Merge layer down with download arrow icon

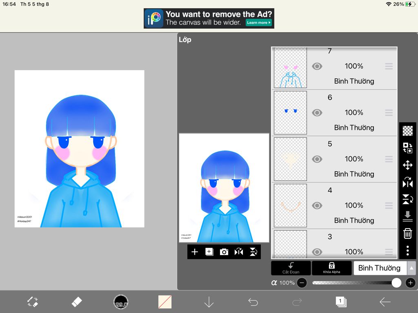click(x=408, y=216)
